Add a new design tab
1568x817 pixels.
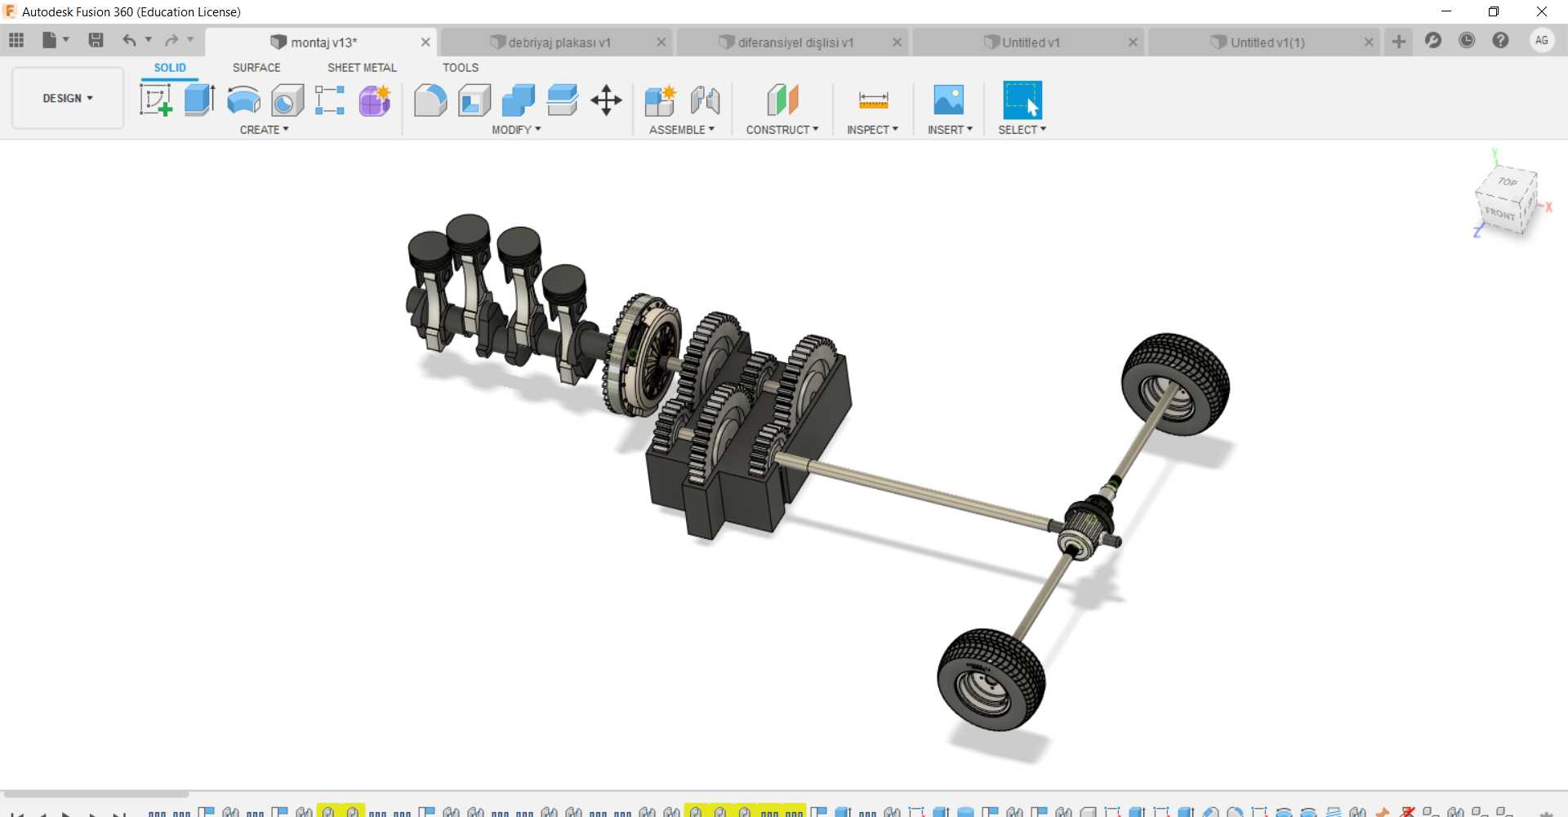pyautogui.click(x=1399, y=42)
